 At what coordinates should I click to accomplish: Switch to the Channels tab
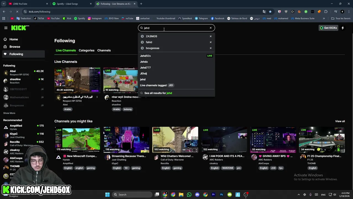tap(104, 50)
